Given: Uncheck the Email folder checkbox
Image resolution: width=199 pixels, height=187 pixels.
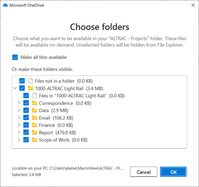Looking at the screenshot, I should (x=26, y=118).
